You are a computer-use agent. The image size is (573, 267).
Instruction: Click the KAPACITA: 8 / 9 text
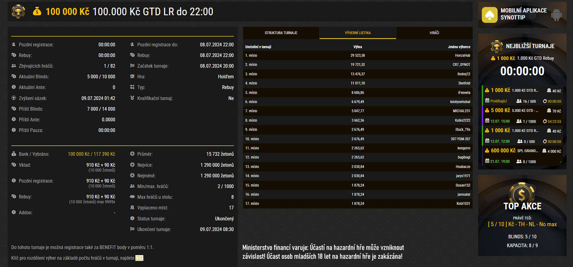click(x=522, y=245)
